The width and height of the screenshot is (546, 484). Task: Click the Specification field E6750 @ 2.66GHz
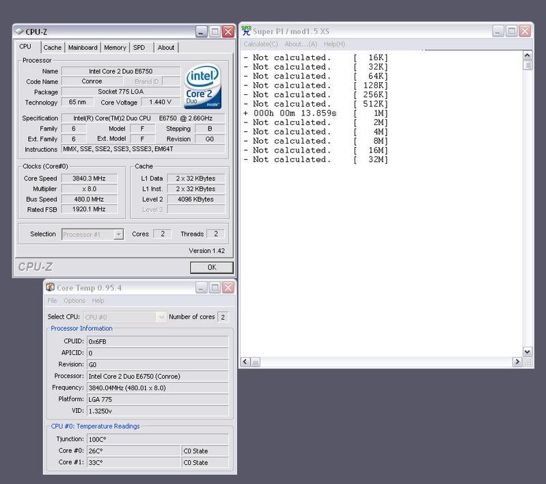tap(143, 118)
